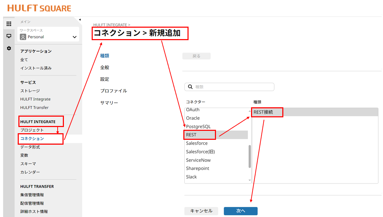Select the サマリー wizard step
383x217 pixels.
pos(109,103)
